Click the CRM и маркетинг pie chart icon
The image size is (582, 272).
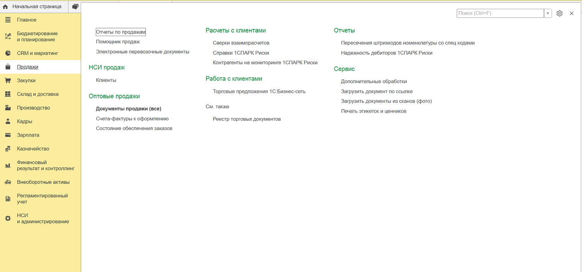(x=8, y=53)
